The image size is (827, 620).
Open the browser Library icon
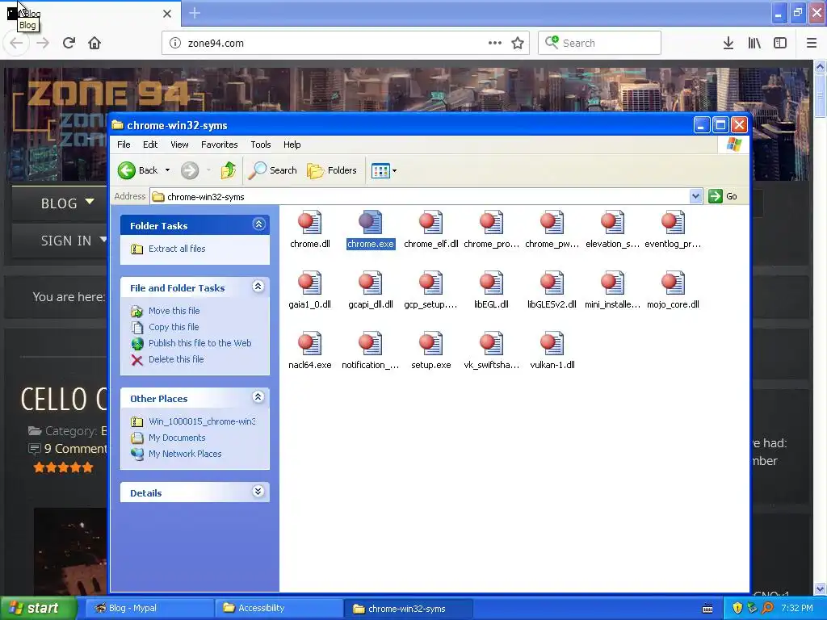(x=754, y=44)
